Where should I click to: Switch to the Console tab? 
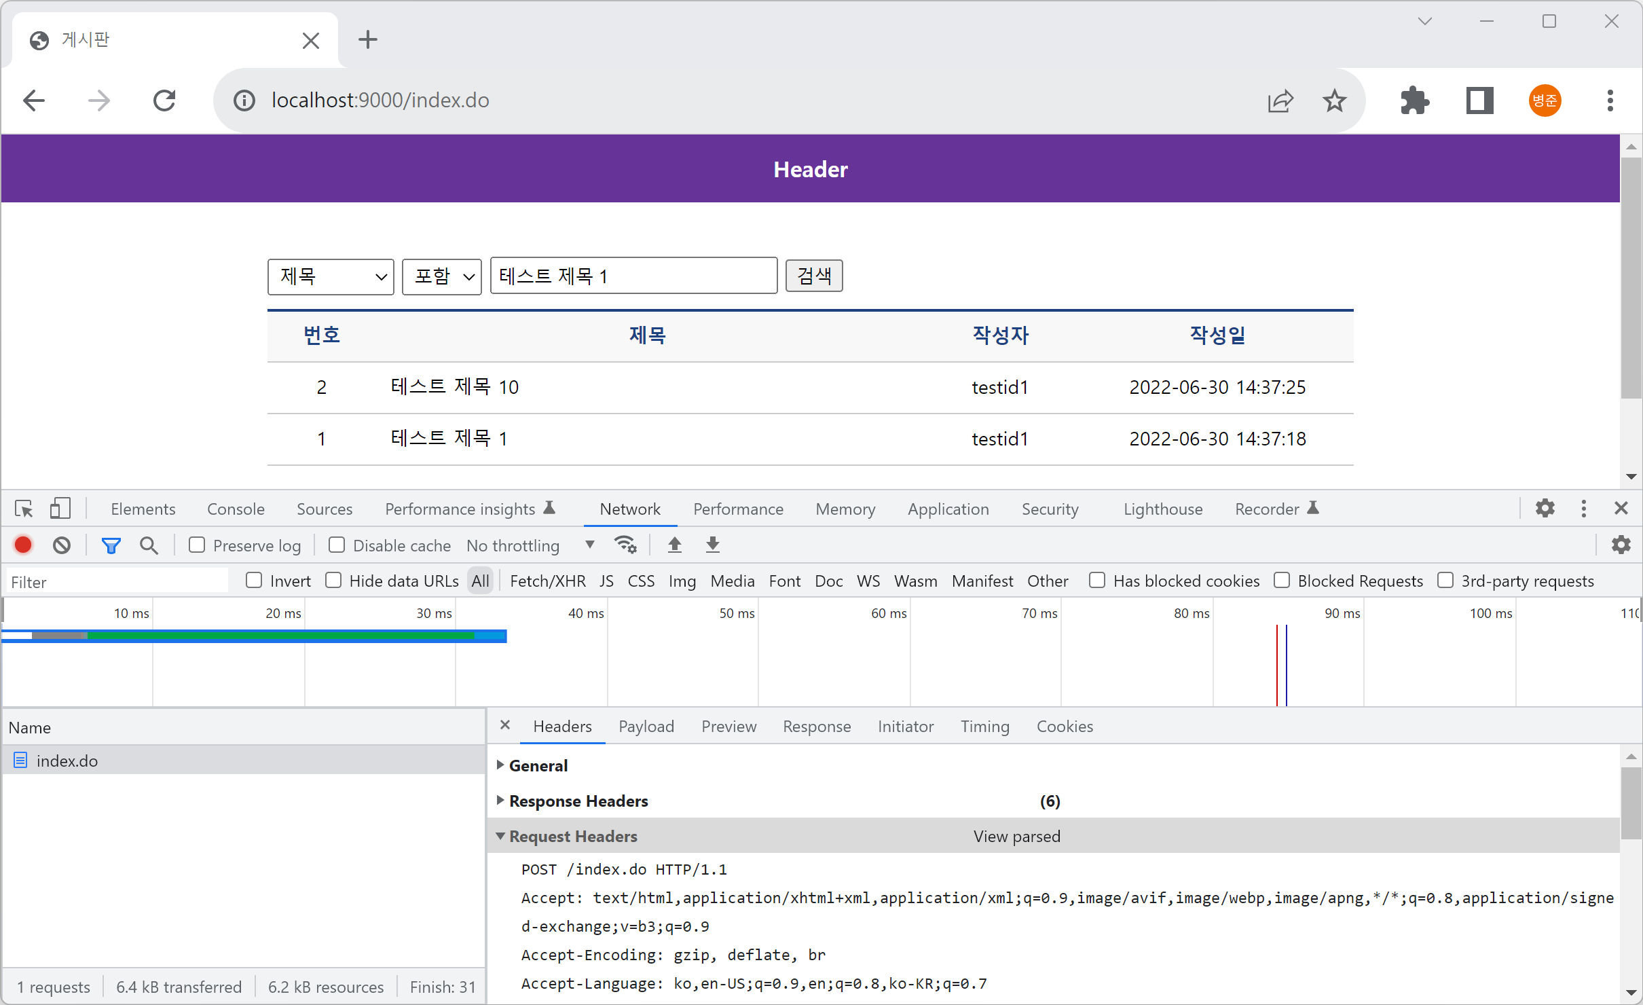(236, 509)
